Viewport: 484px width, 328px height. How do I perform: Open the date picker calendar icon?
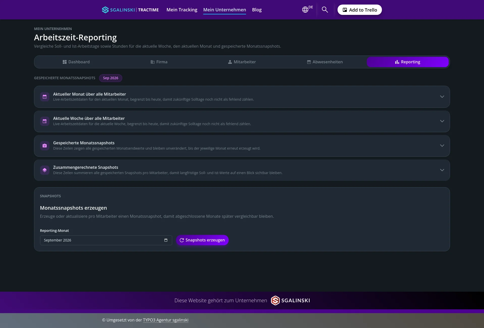(x=166, y=240)
